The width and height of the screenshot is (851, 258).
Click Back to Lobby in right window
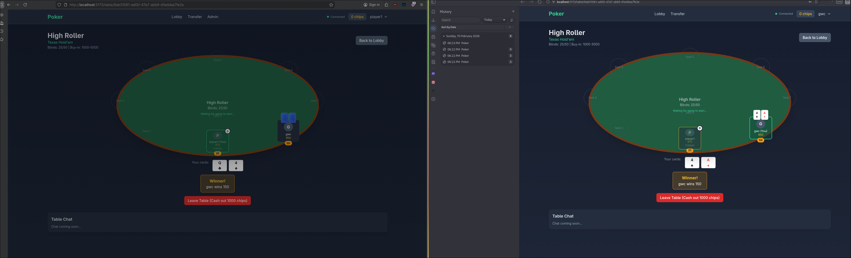point(814,37)
